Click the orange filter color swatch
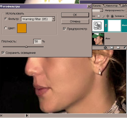Screen dimensions: 127x118 tap(22, 28)
